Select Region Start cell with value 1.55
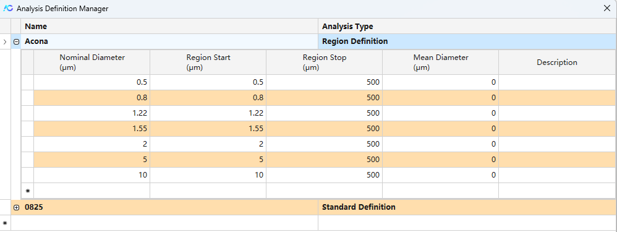617x232 pixels. (208, 129)
